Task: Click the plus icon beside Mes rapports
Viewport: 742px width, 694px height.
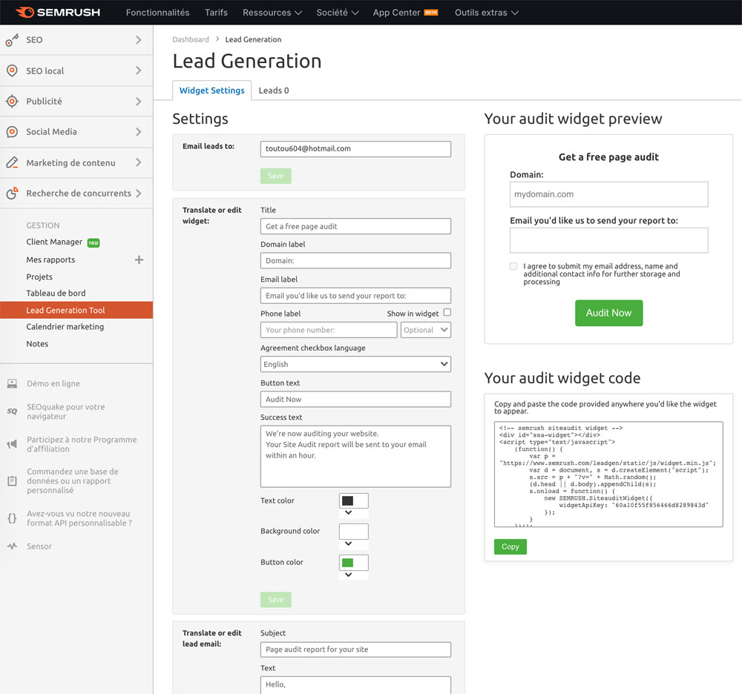Action: pyautogui.click(x=139, y=260)
